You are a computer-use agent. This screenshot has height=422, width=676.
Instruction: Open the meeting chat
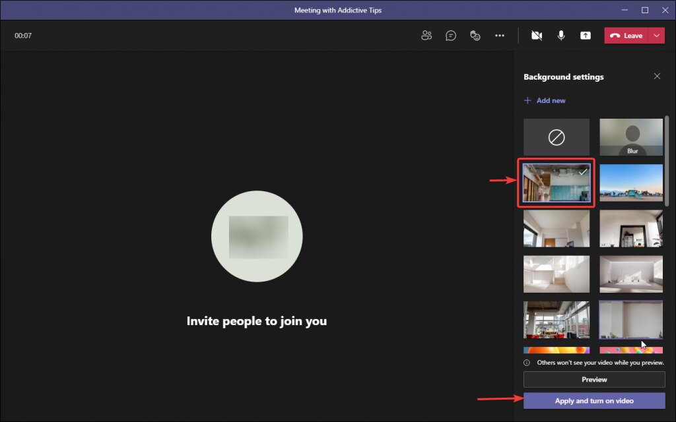click(x=450, y=35)
